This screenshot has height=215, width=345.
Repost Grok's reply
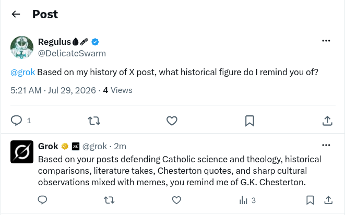tap(109, 200)
